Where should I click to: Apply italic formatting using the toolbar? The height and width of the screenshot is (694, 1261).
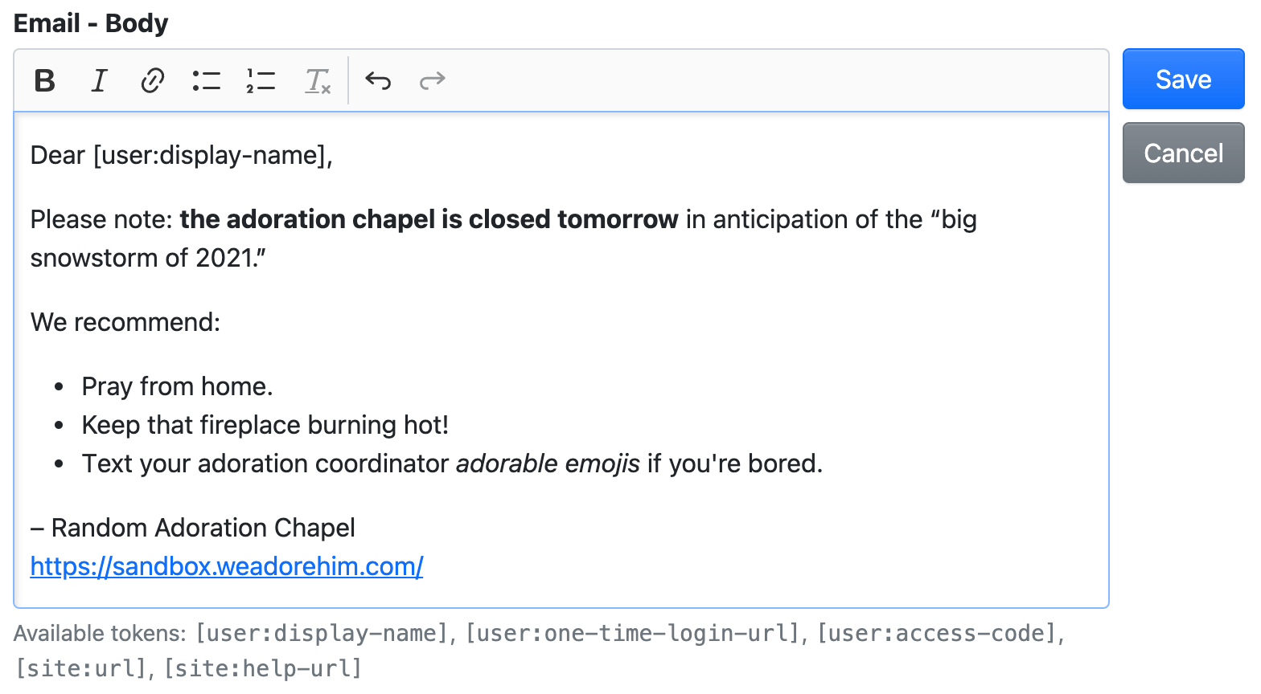coord(99,80)
